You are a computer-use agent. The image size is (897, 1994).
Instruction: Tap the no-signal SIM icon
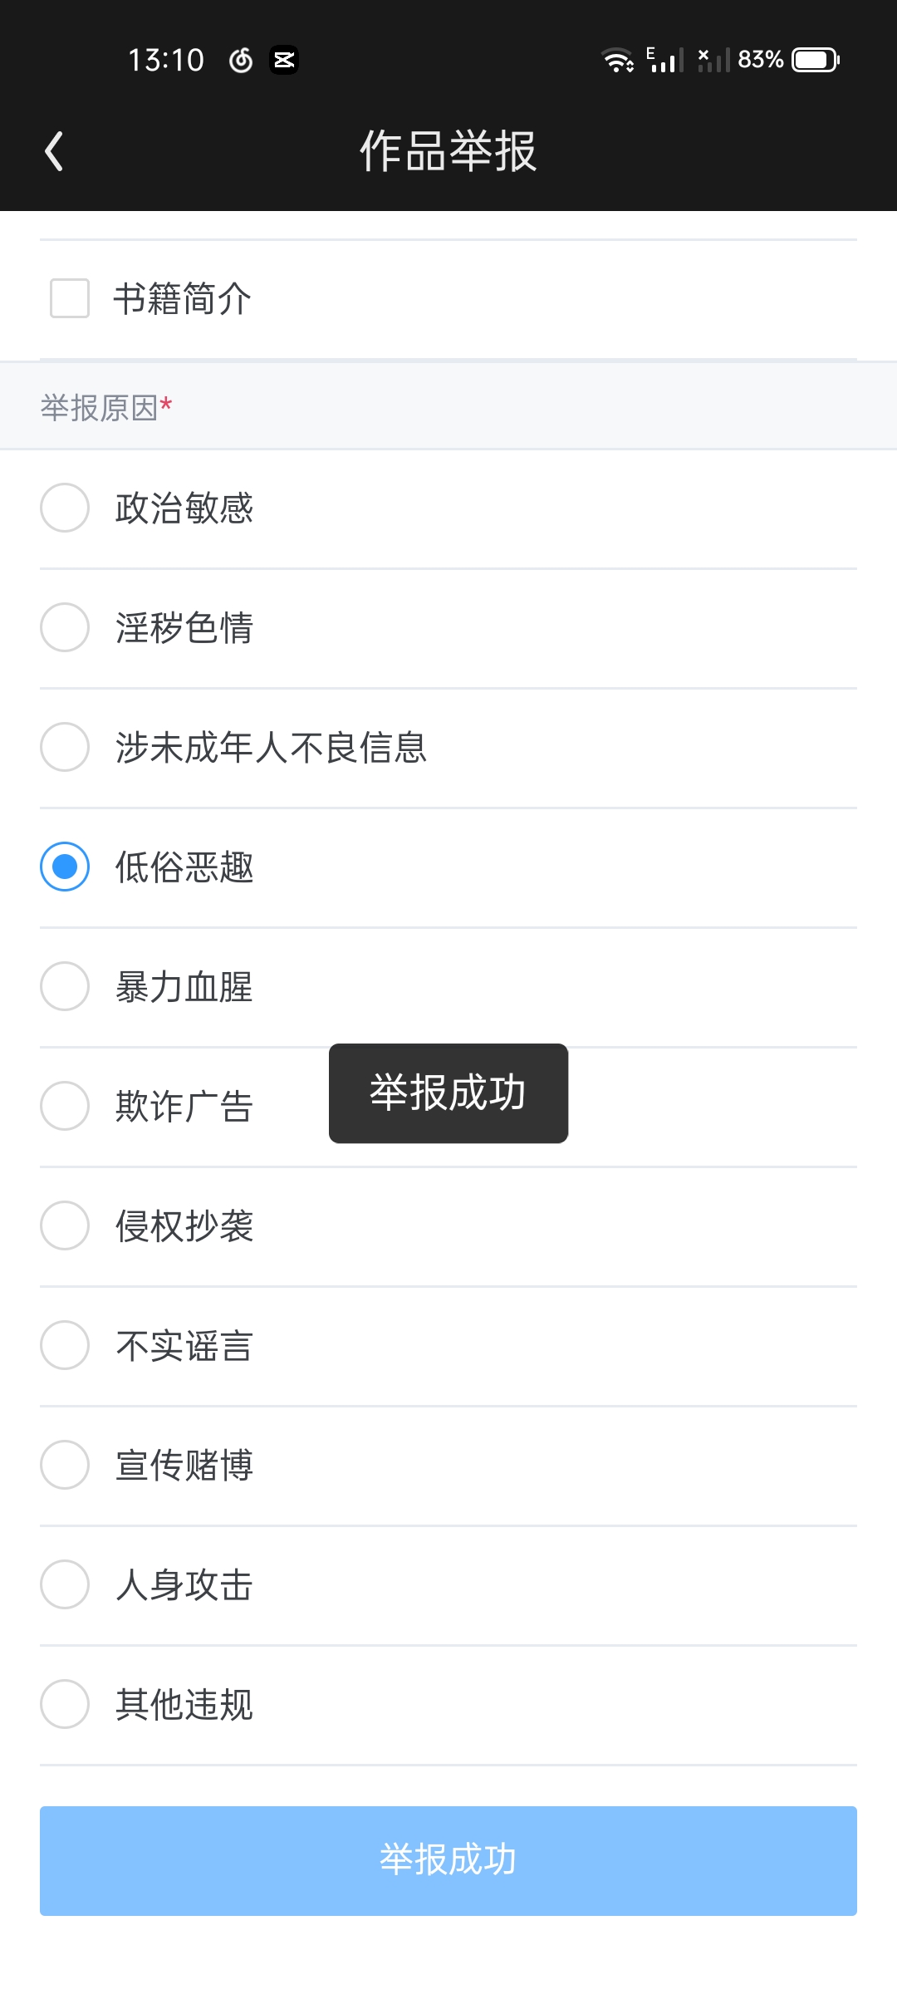(713, 60)
